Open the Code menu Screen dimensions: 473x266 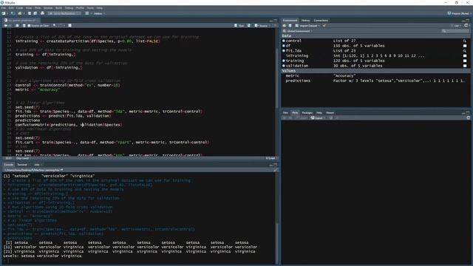tap(20, 8)
